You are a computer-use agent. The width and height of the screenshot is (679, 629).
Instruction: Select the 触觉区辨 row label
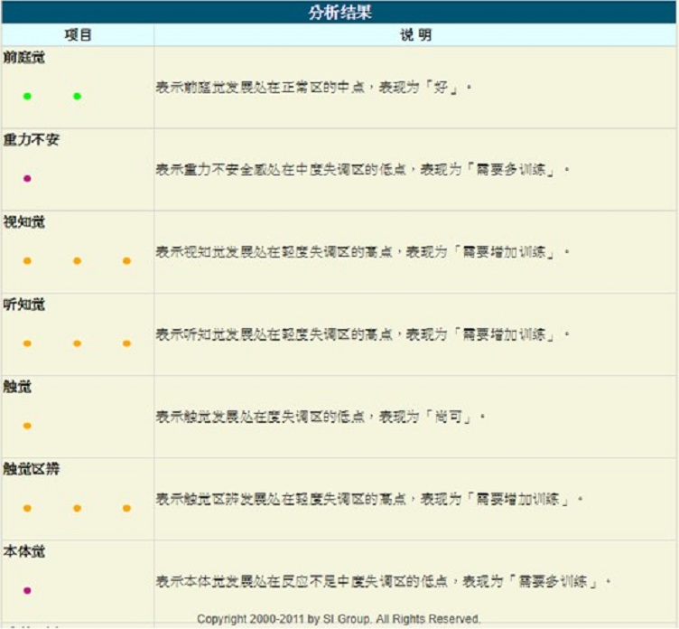pos(32,469)
